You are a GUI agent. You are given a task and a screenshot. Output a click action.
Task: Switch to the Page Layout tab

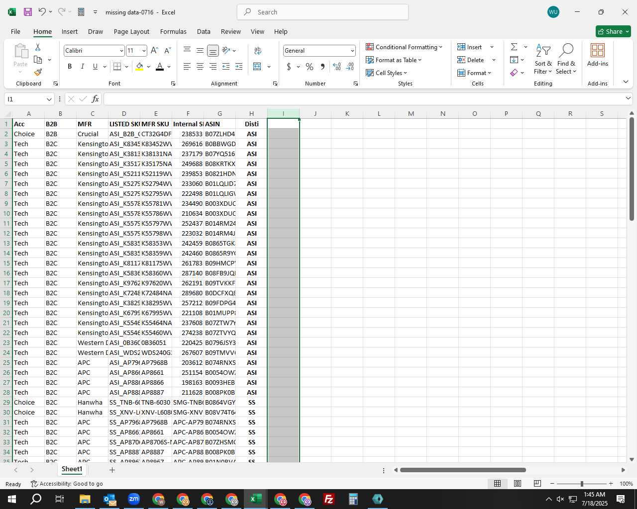click(131, 31)
